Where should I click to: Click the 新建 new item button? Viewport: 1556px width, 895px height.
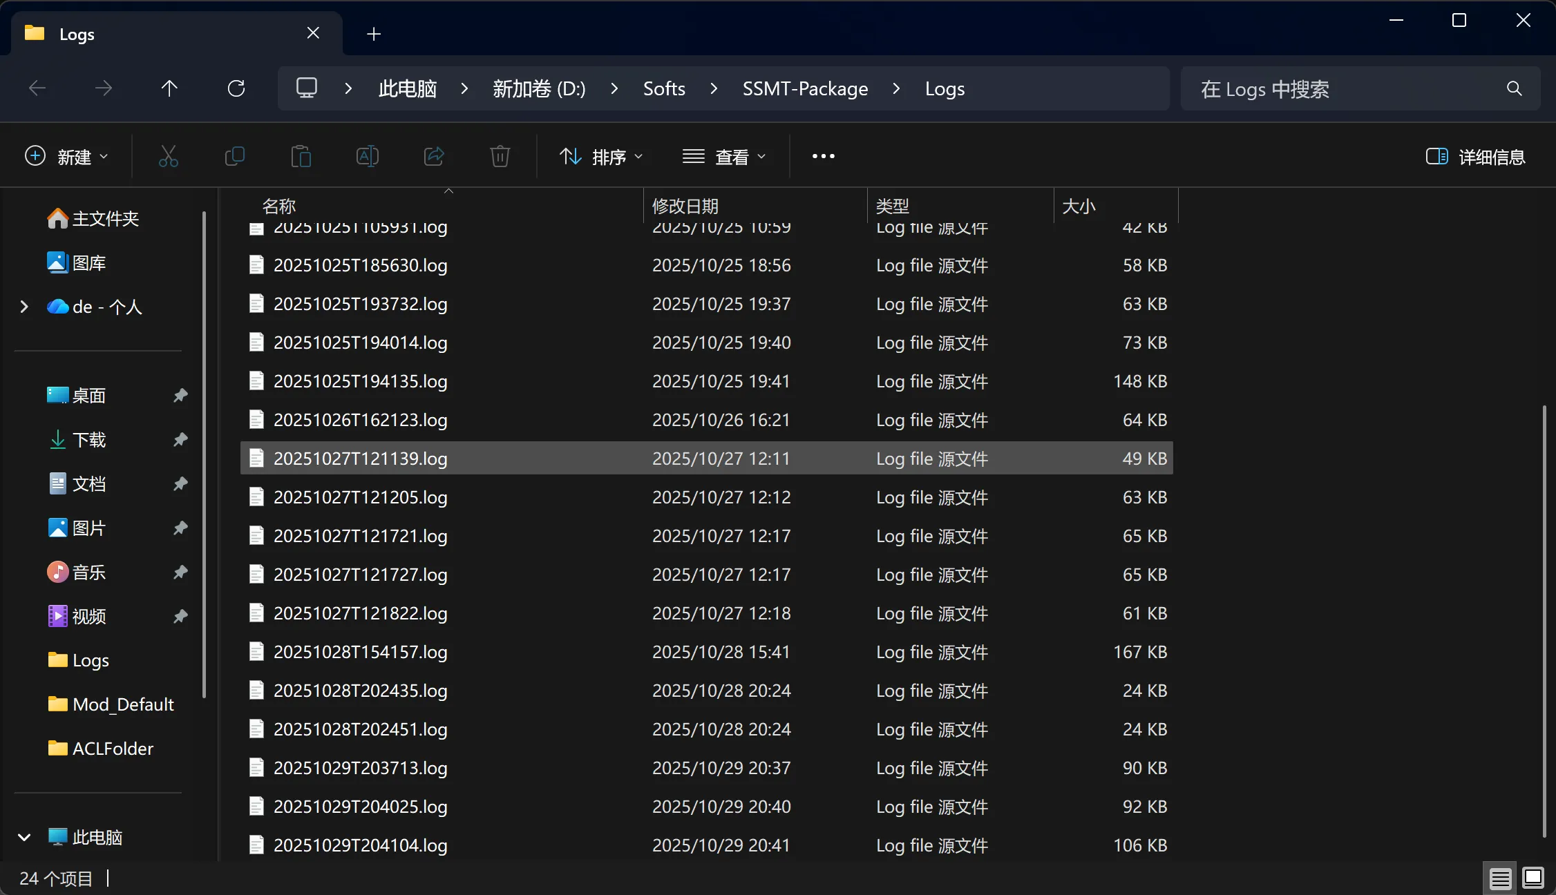click(x=66, y=157)
